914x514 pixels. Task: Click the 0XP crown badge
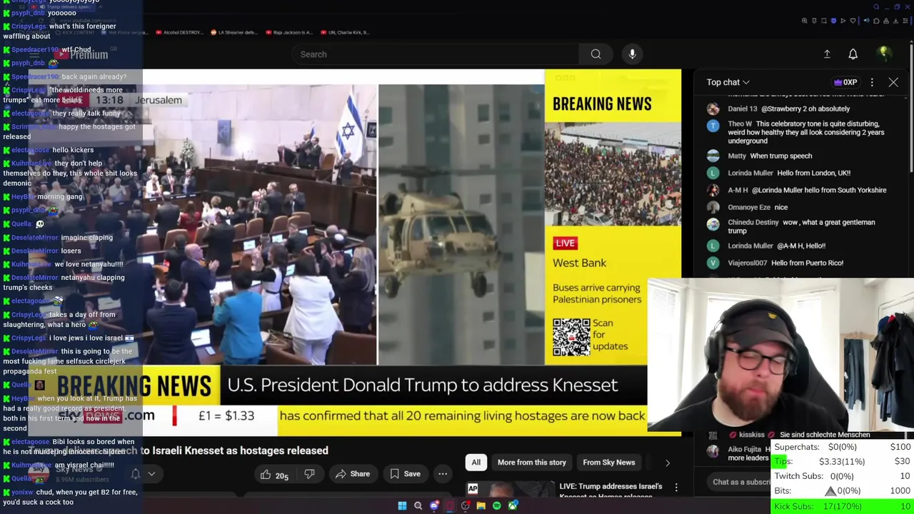coord(845,82)
